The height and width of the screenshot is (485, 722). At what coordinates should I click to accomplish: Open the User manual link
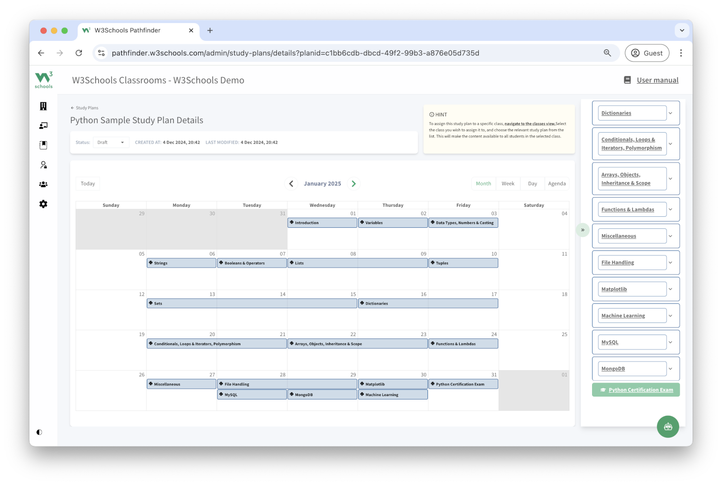[657, 80]
